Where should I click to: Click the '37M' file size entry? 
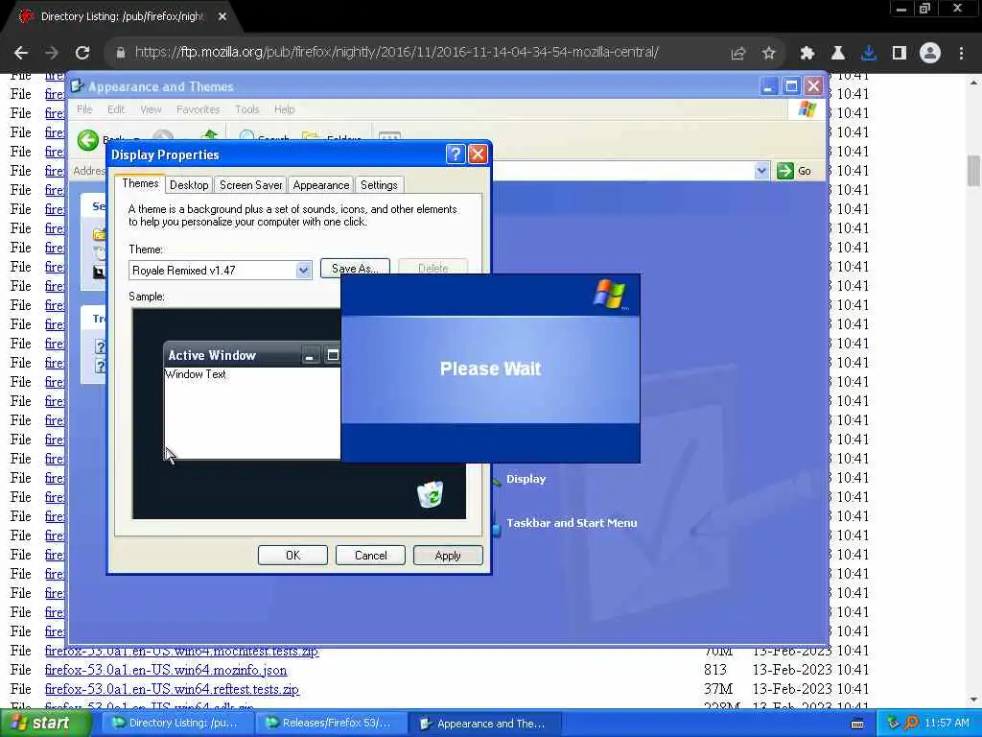coord(717,689)
